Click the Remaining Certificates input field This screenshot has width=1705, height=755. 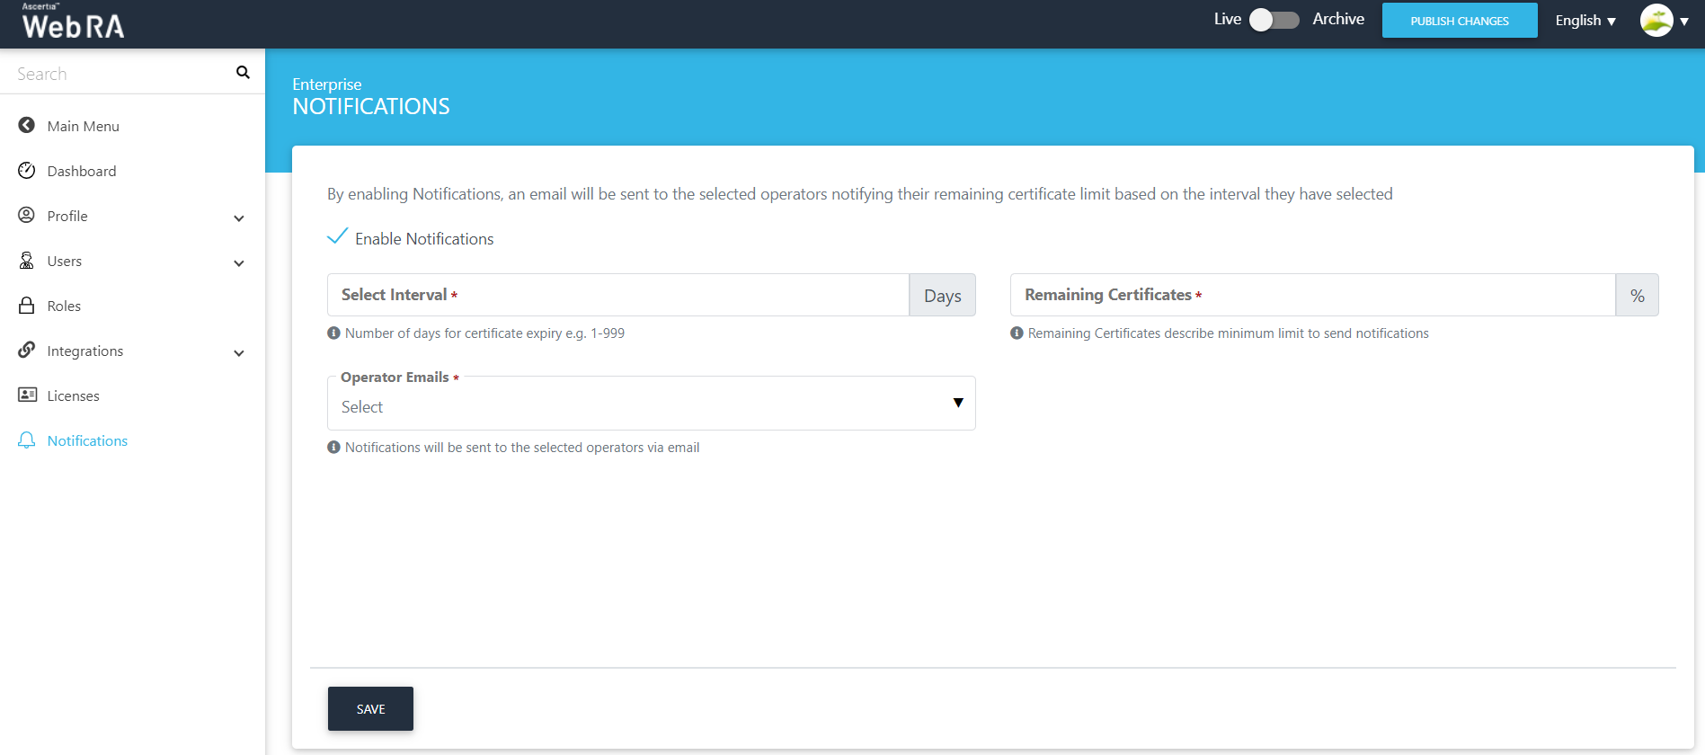tap(1313, 295)
